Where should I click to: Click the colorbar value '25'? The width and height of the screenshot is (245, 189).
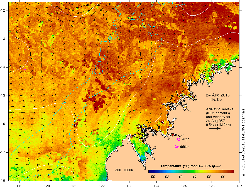194,176
